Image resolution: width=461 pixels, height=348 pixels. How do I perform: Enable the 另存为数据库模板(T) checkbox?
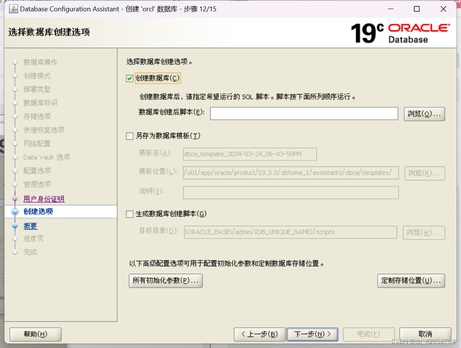click(130, 136)
